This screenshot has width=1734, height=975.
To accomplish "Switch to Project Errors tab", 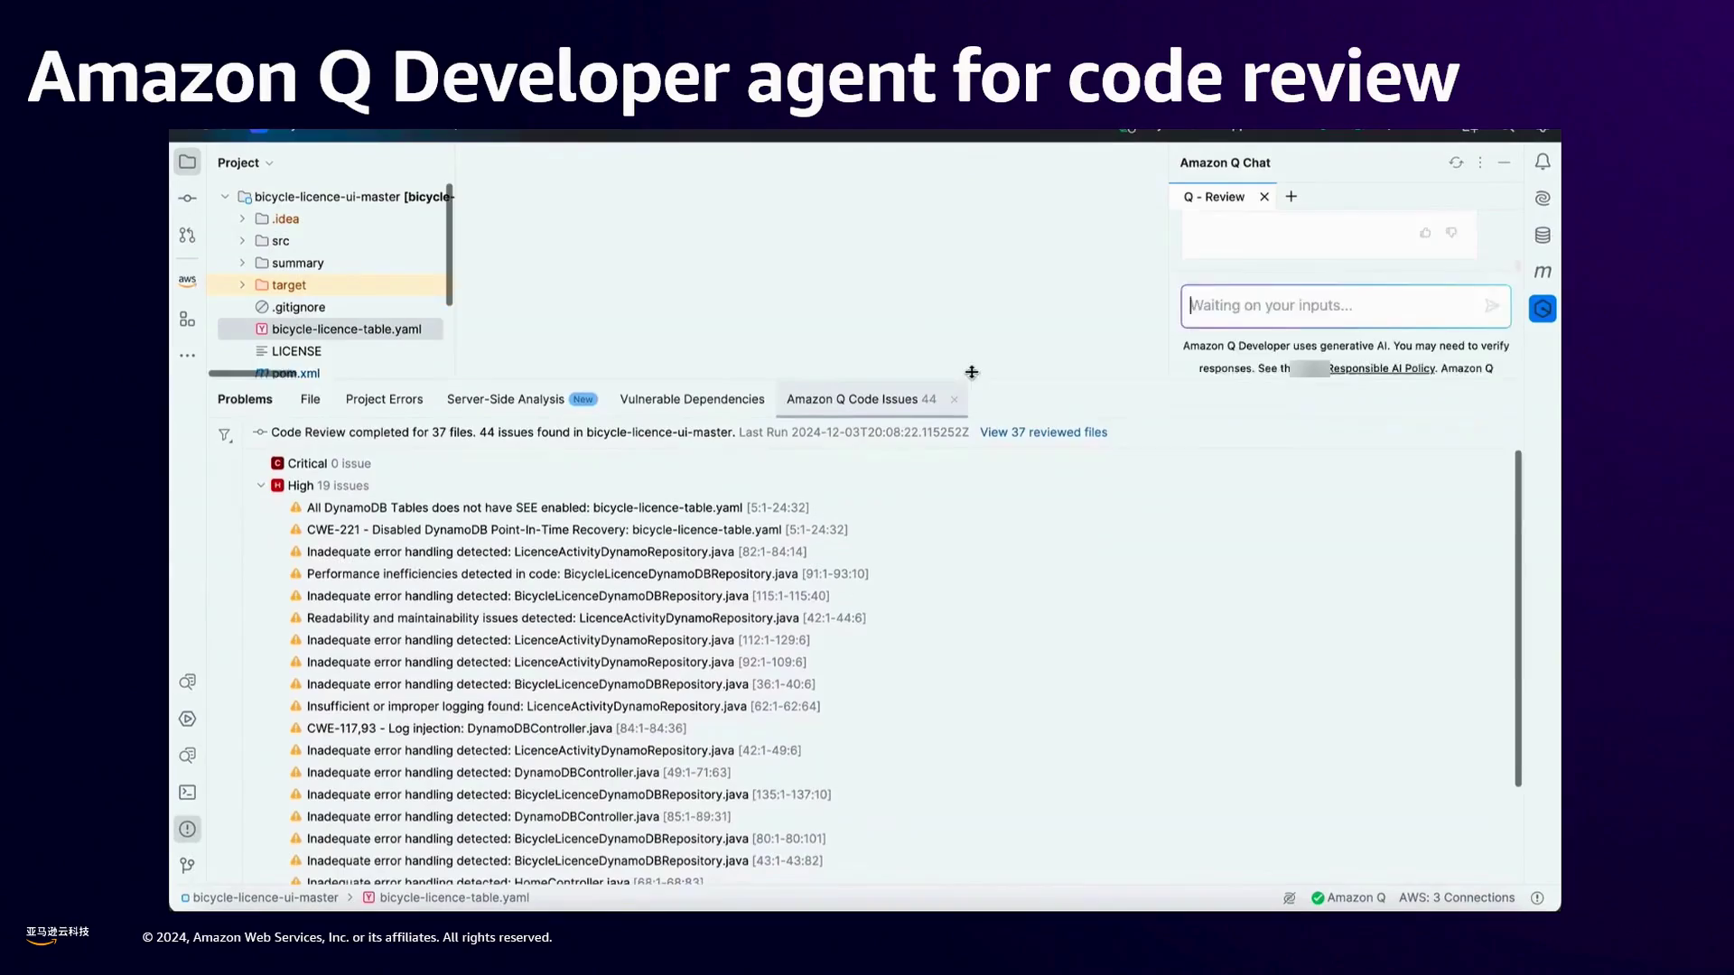I will click(384, 399).
